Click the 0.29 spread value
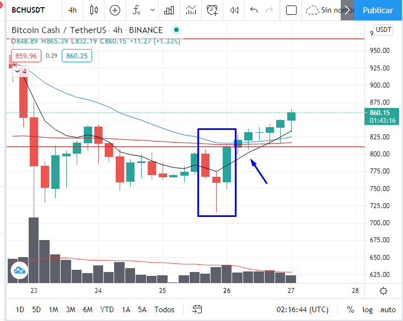Viewport: 403px width, 321px height. pyautogui.click(x=51, y=56)
